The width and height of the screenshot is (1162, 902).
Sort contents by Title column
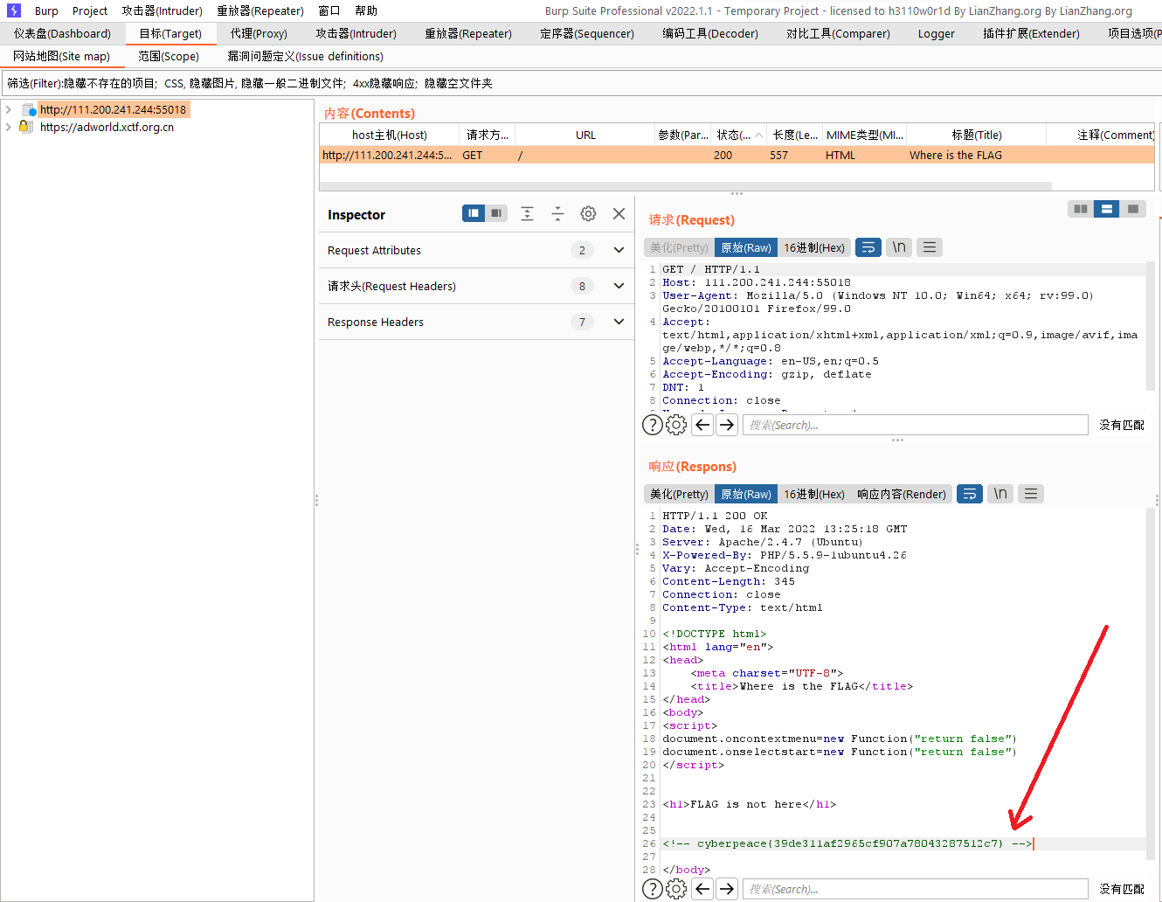pyautogui.click(x=976, y=135)
